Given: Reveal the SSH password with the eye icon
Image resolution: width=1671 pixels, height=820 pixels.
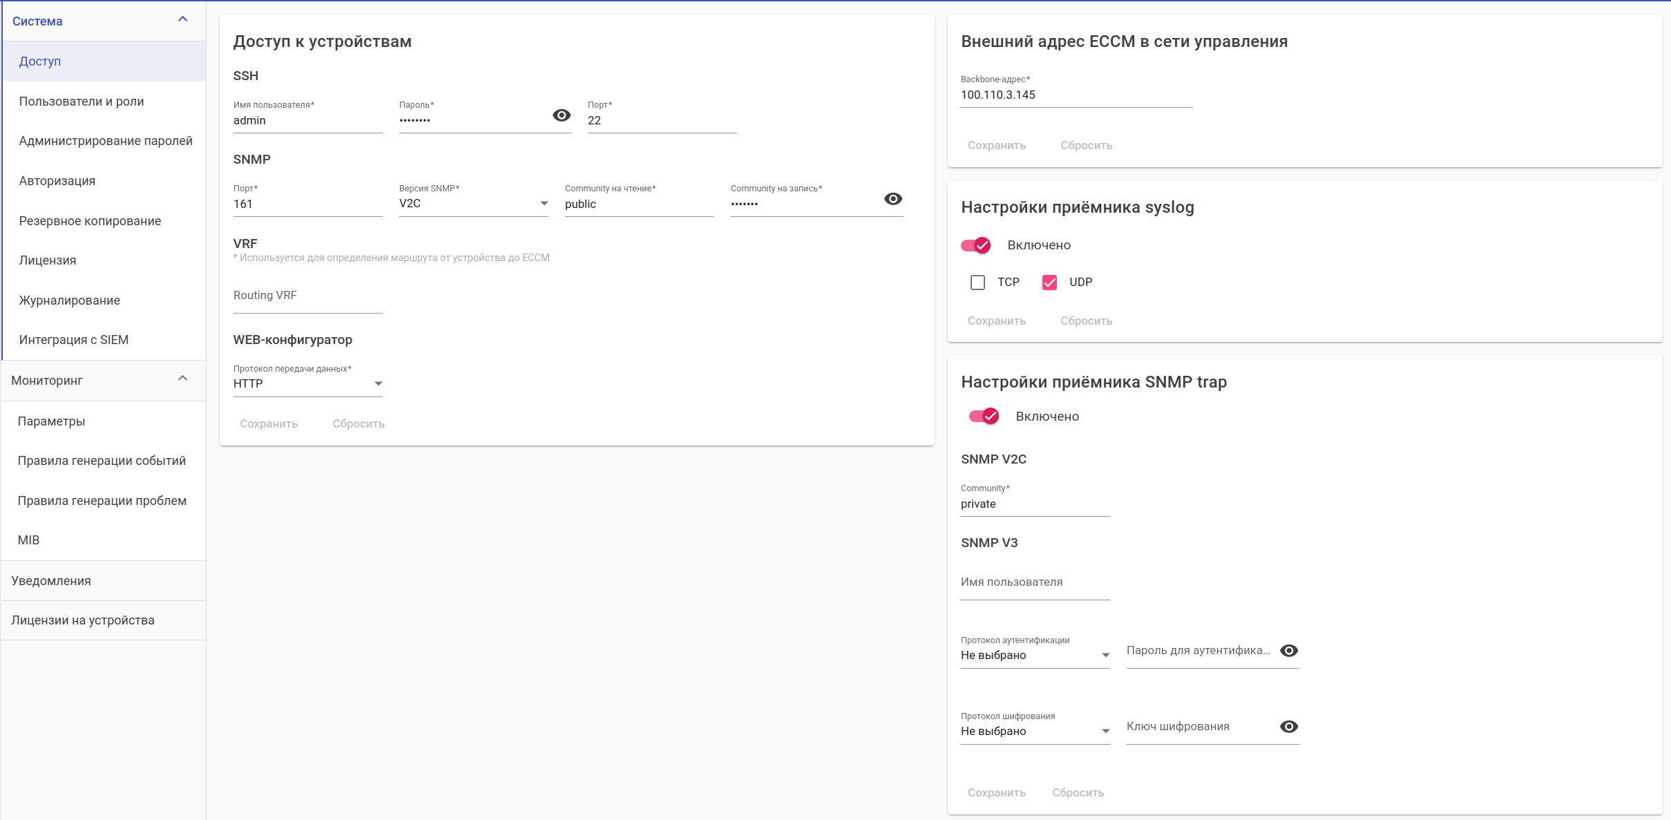Looking at the screenshot, I should 562,115.
